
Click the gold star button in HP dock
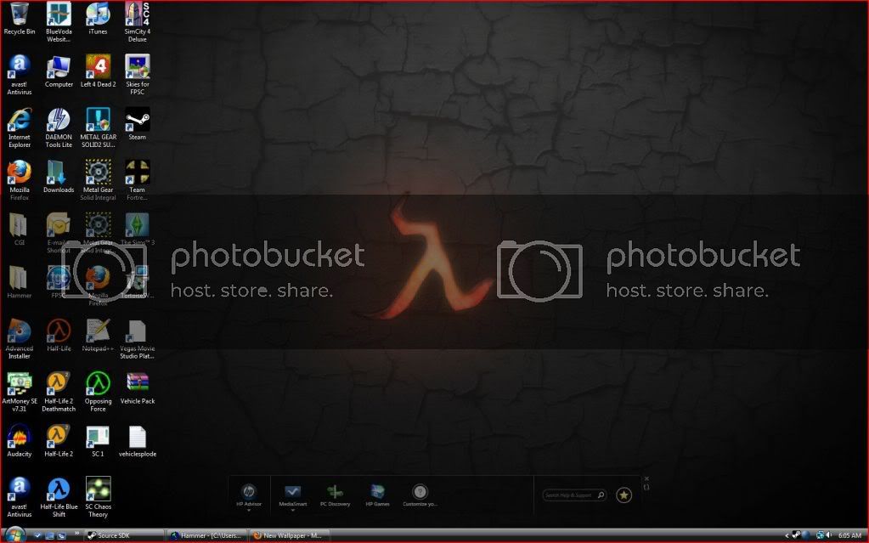pyautogui.click(x=624, y=495)
